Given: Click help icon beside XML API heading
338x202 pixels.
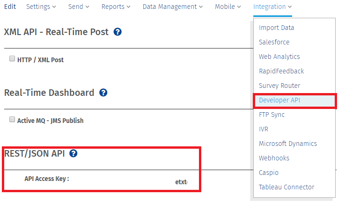Looking at the screenshot, I should tap(118, 32).
